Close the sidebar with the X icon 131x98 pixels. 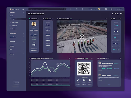pyautogui.click(x=23, y=9)
